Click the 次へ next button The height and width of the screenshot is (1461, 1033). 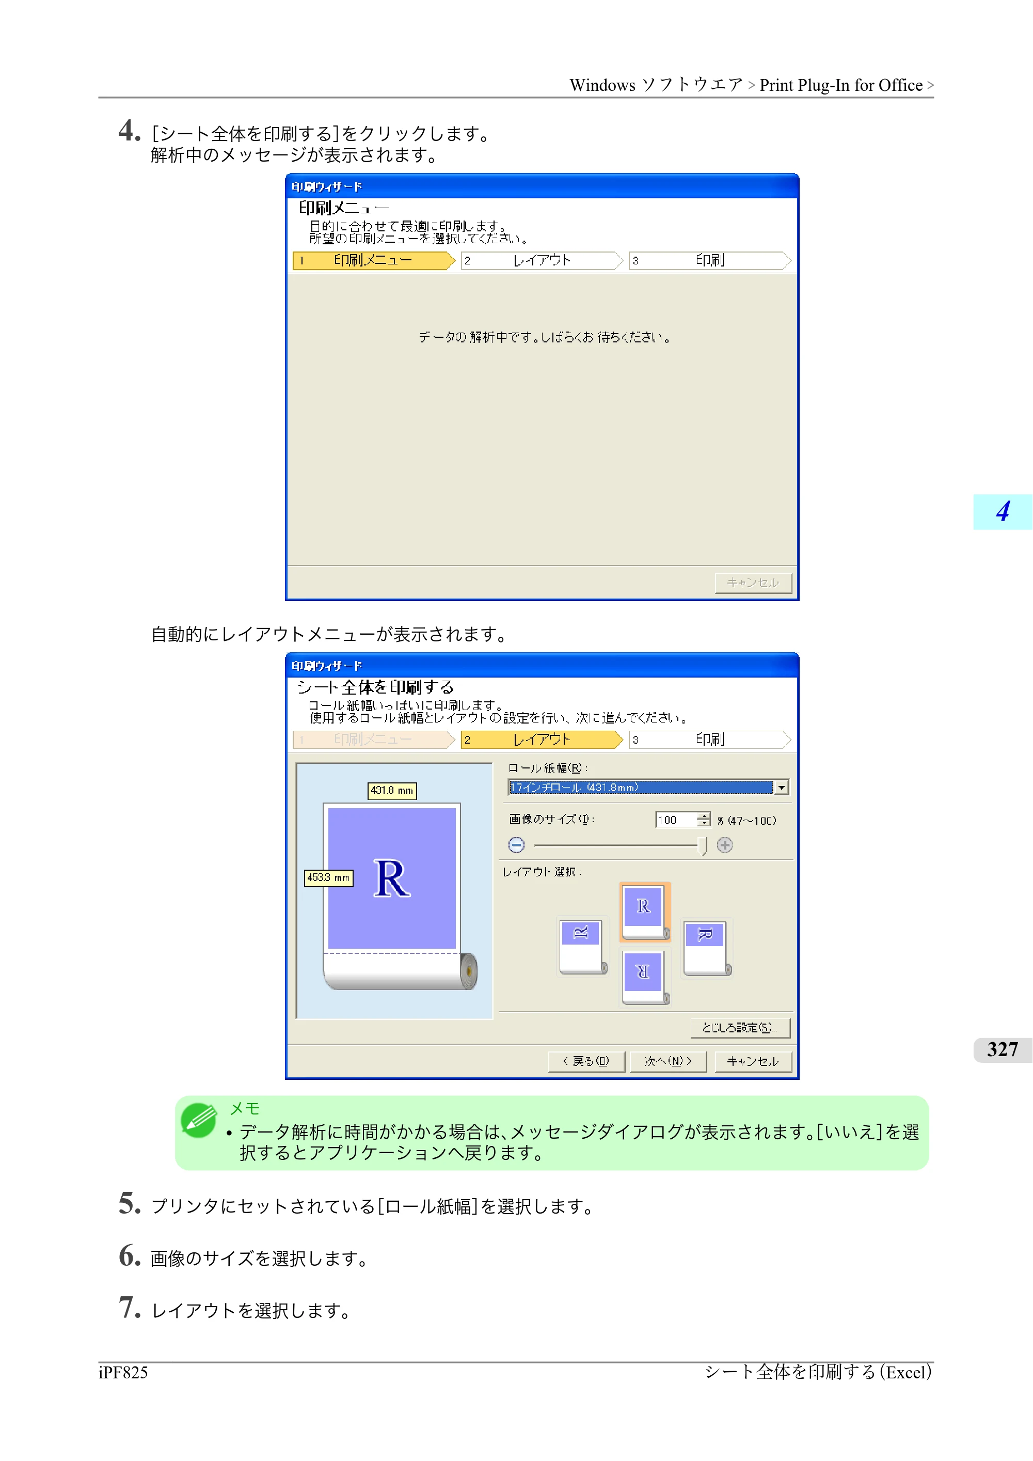click(668, 1061)
